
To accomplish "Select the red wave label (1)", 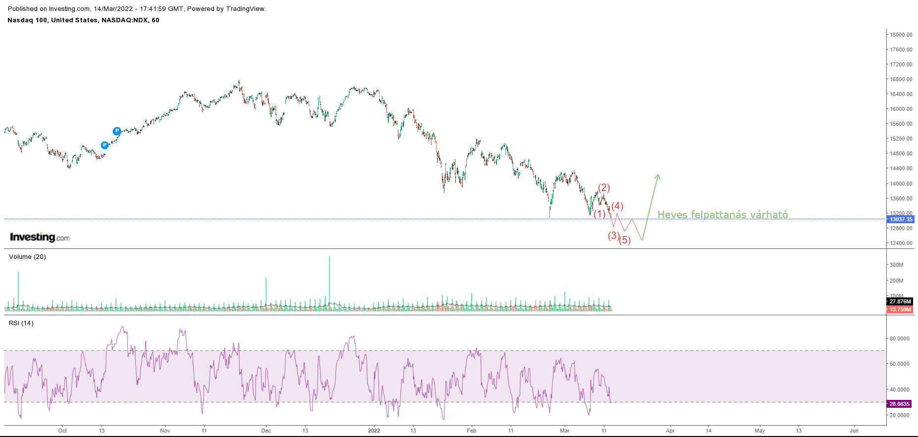I will tap(599, 214).
